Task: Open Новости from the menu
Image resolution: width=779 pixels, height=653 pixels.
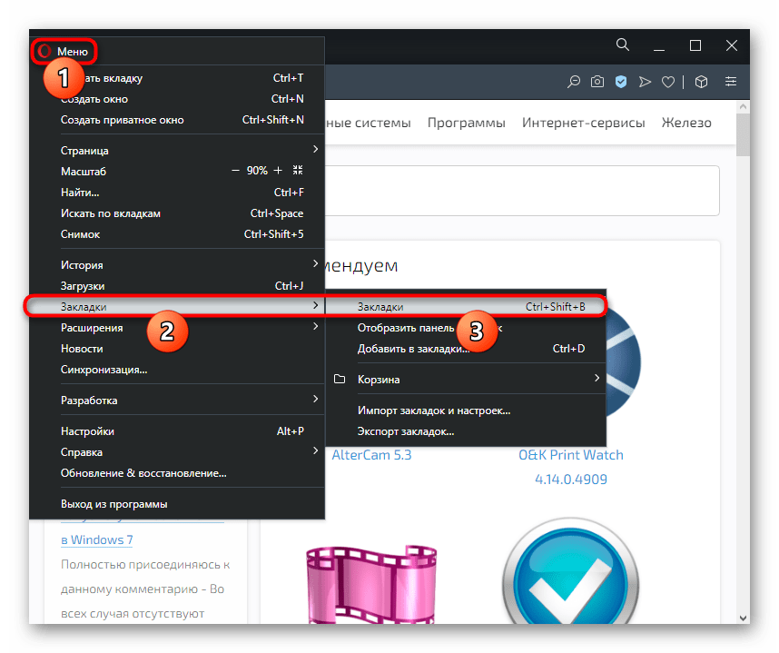Action: 177,349
